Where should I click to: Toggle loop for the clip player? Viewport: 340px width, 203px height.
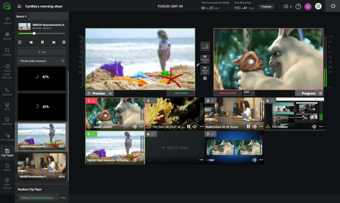(20, 42)
